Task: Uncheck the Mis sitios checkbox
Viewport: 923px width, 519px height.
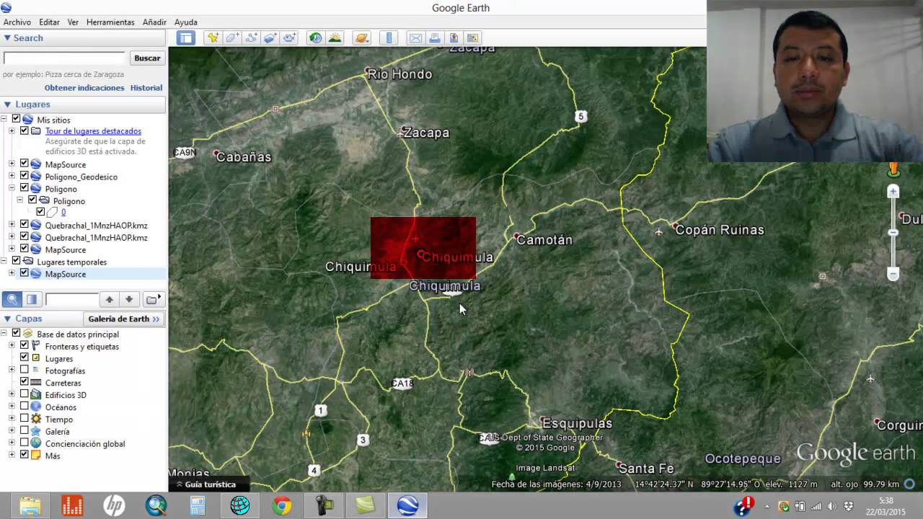Action: [16, 120]
